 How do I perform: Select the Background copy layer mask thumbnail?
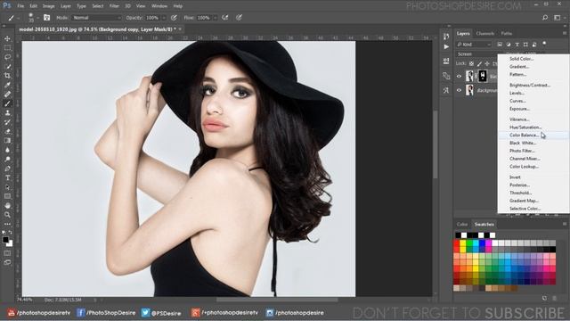483,76
